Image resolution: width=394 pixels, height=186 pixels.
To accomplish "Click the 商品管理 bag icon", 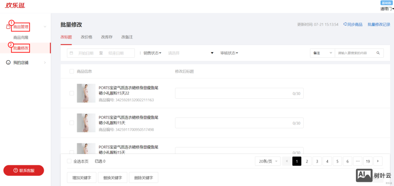I will (8, 27).
